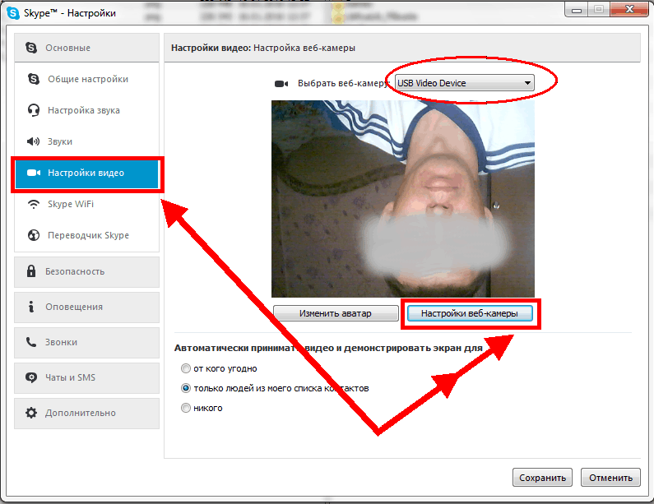Open the Чаты и SMS section
This screenshot has height=504, width=654.
click(71, 377)
